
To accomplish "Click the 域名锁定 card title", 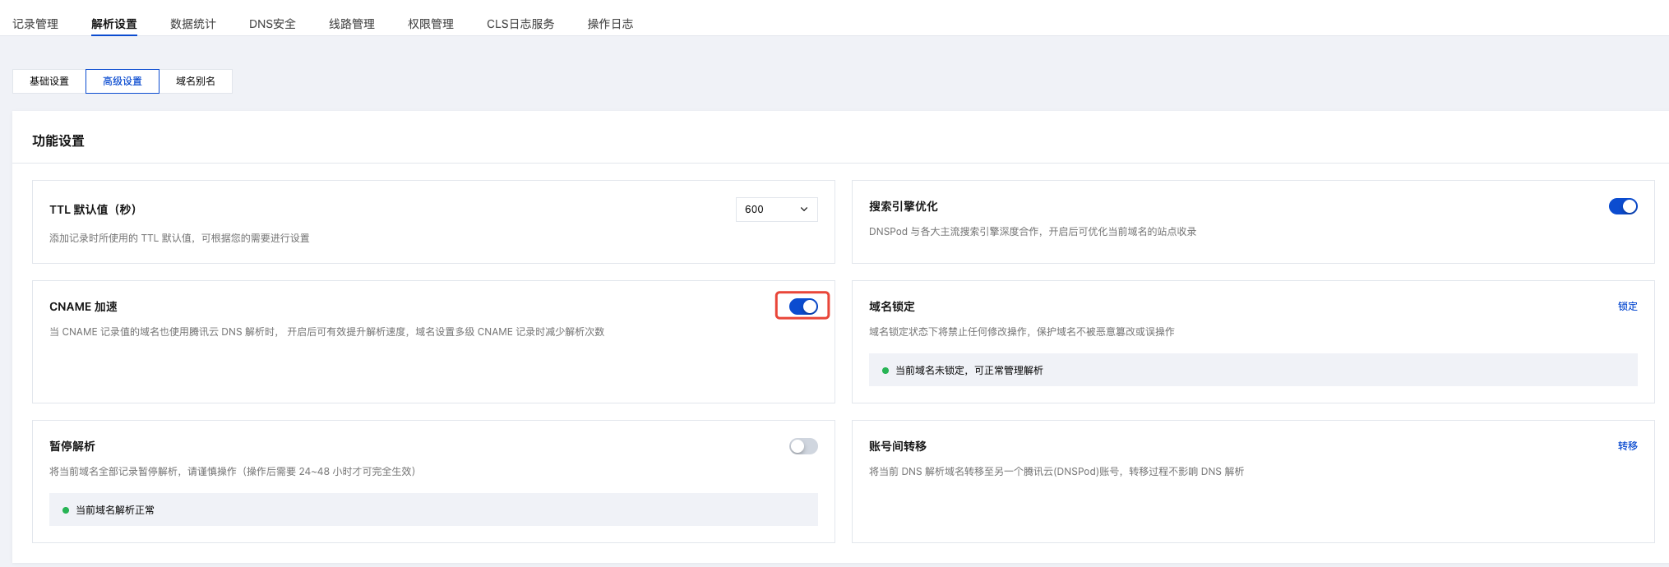I will 892,307.
